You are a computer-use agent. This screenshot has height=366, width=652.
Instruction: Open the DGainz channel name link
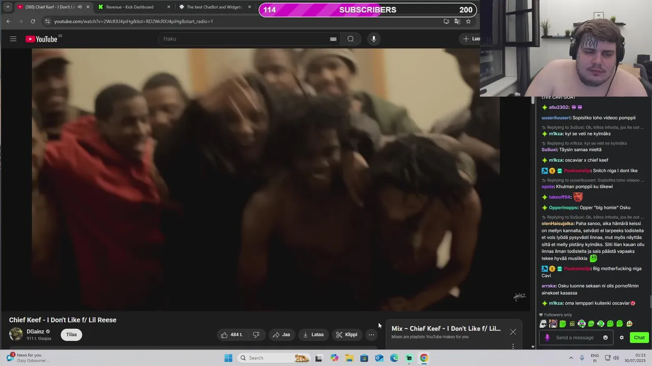[36, 331]
